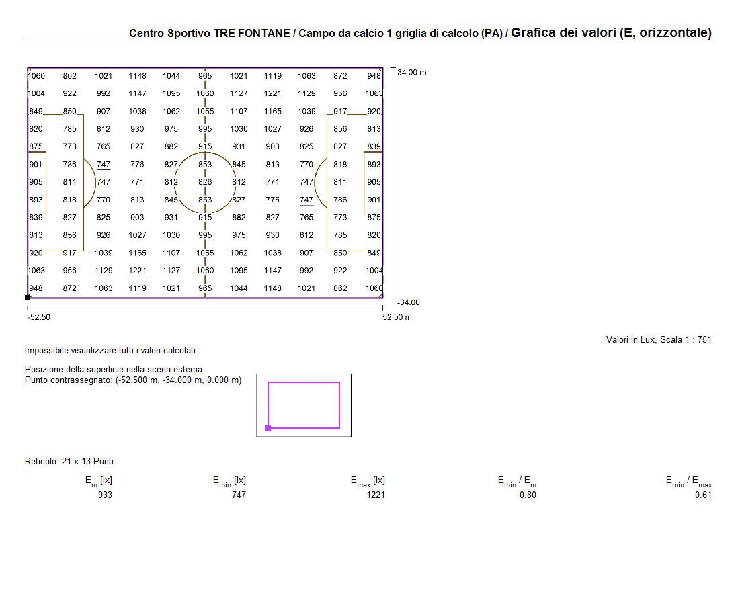Click underlined 1221 in row starting with 1004
The height and width of the screenshot is (592, 736).
point(273,94)
